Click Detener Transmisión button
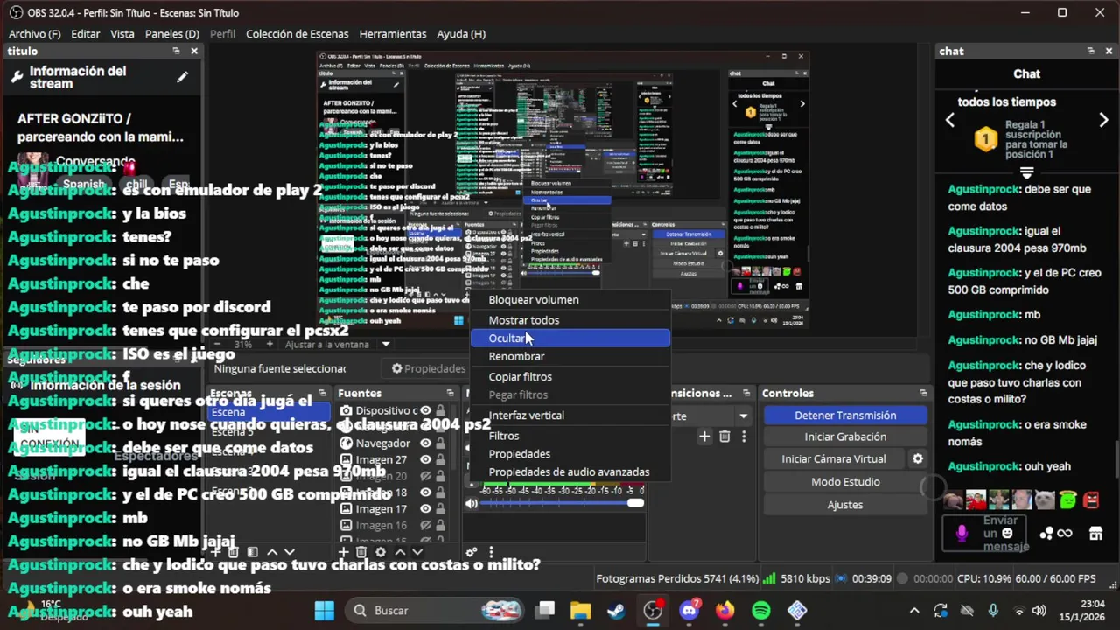 tap(845, 416)
